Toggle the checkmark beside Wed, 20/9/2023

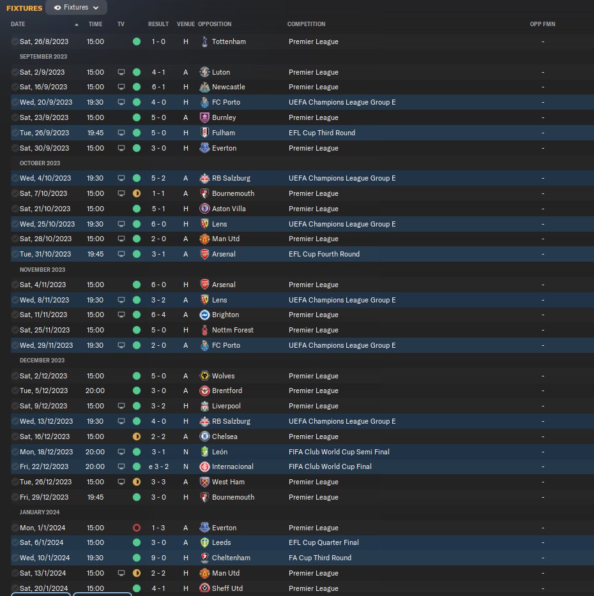(15, 102)
